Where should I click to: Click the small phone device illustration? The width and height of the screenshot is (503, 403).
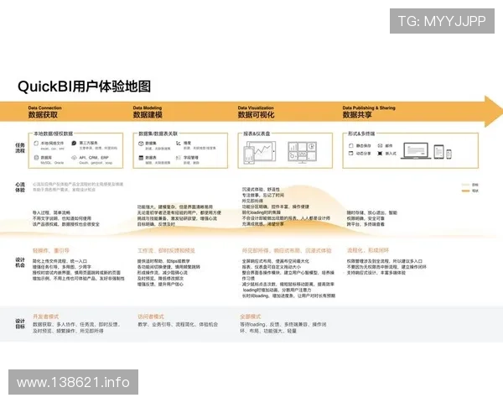click(x=449, y=154)
